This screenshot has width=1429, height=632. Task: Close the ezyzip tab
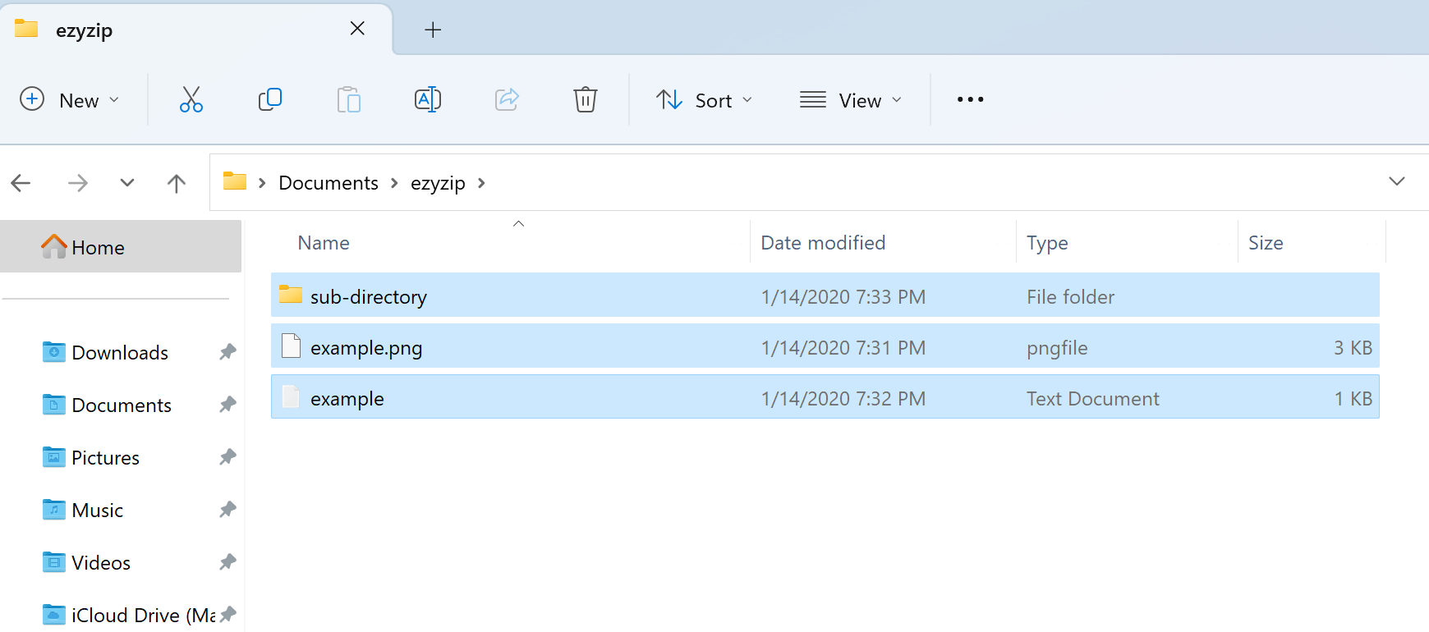pos(357,29)
